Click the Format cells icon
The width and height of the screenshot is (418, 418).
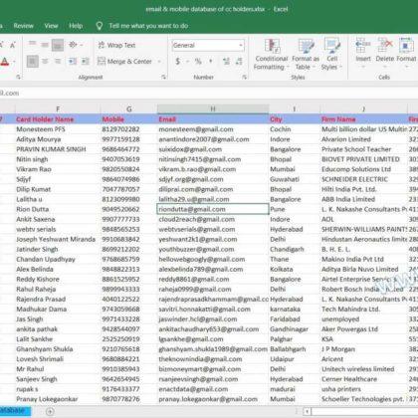406,46
